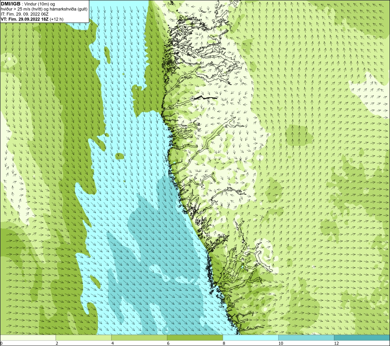Click the legend scale value '12'
This screenshot has width=390, height=346.
337,344
